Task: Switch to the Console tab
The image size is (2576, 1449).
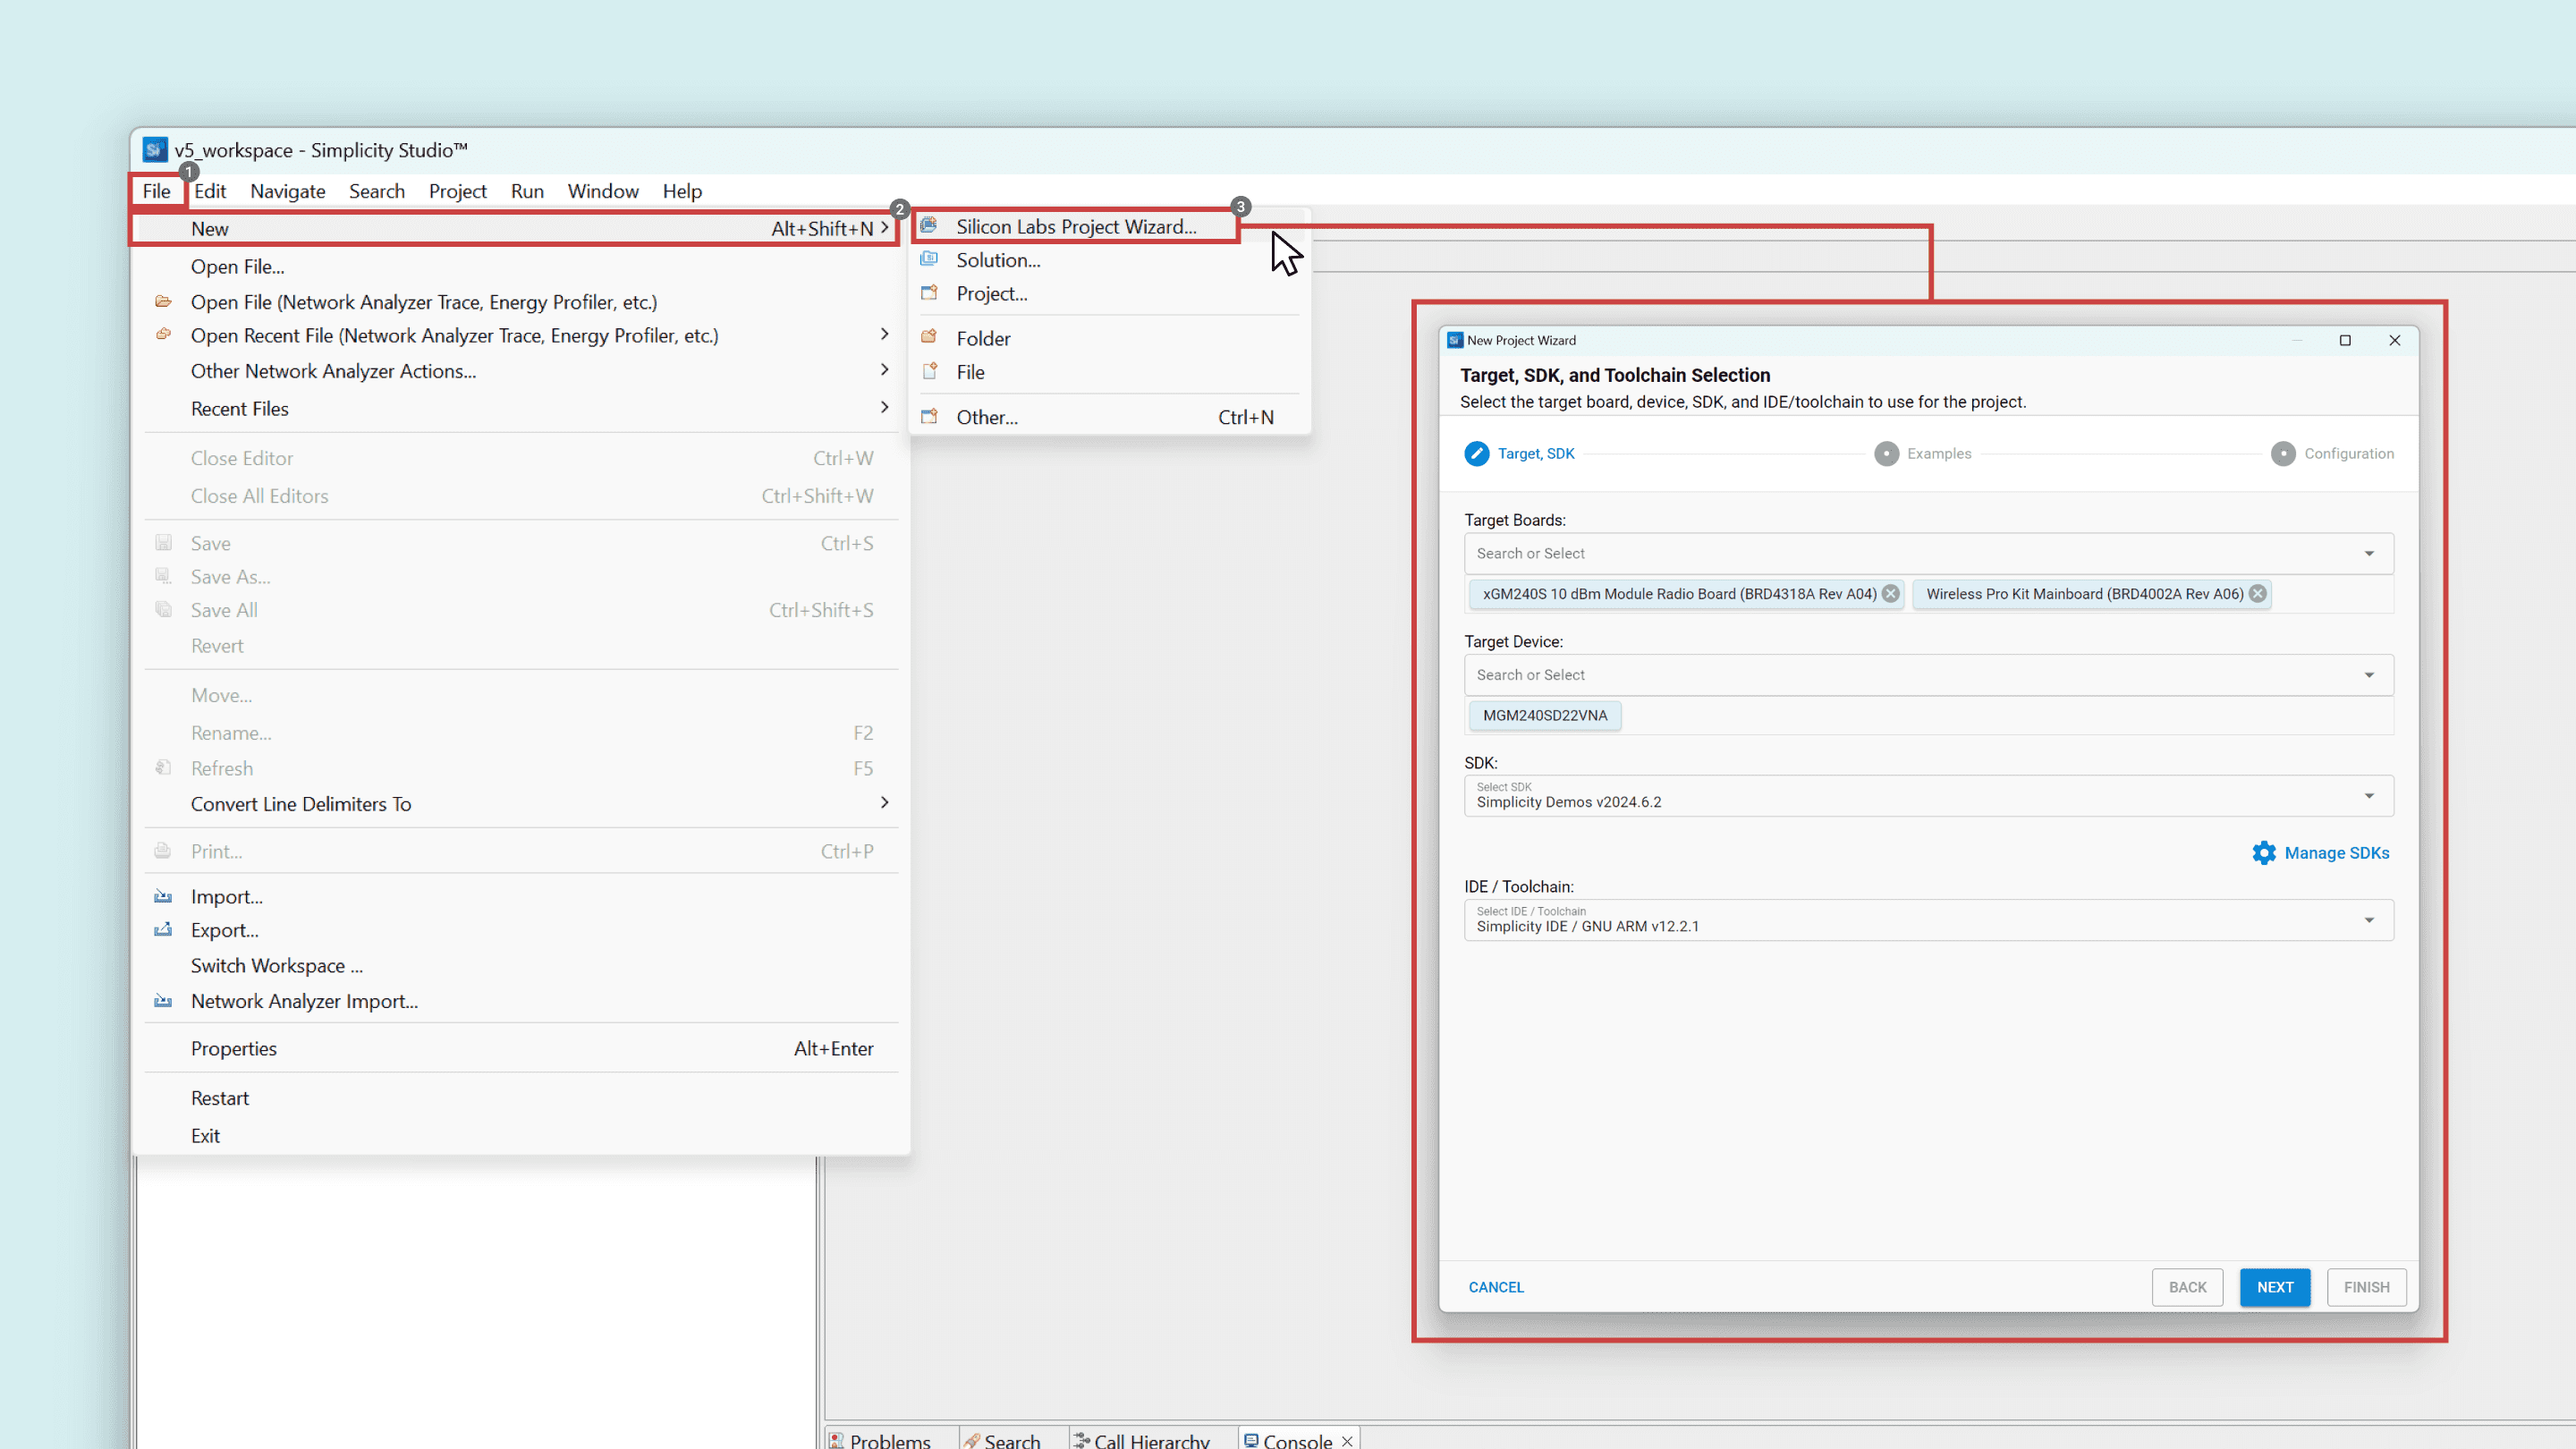Action: 1296,1440
